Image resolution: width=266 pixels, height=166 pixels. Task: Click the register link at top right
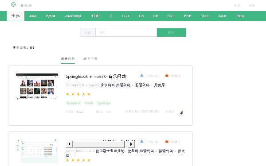click(x=252, y=5)
